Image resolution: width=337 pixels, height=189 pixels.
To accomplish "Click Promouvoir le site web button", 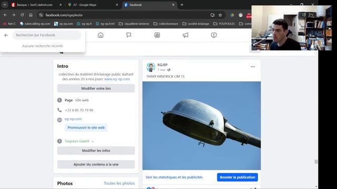I will [x=86, y=128].
